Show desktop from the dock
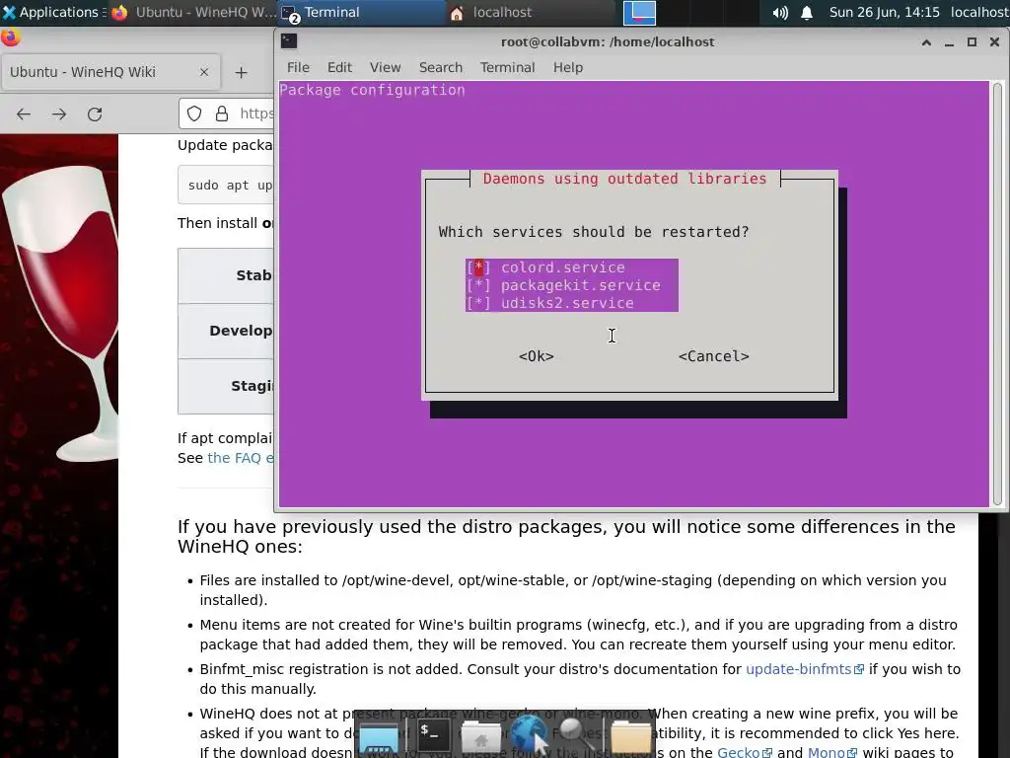The image size is (1010, 758). pyautogui.click(x=380, y=736)
